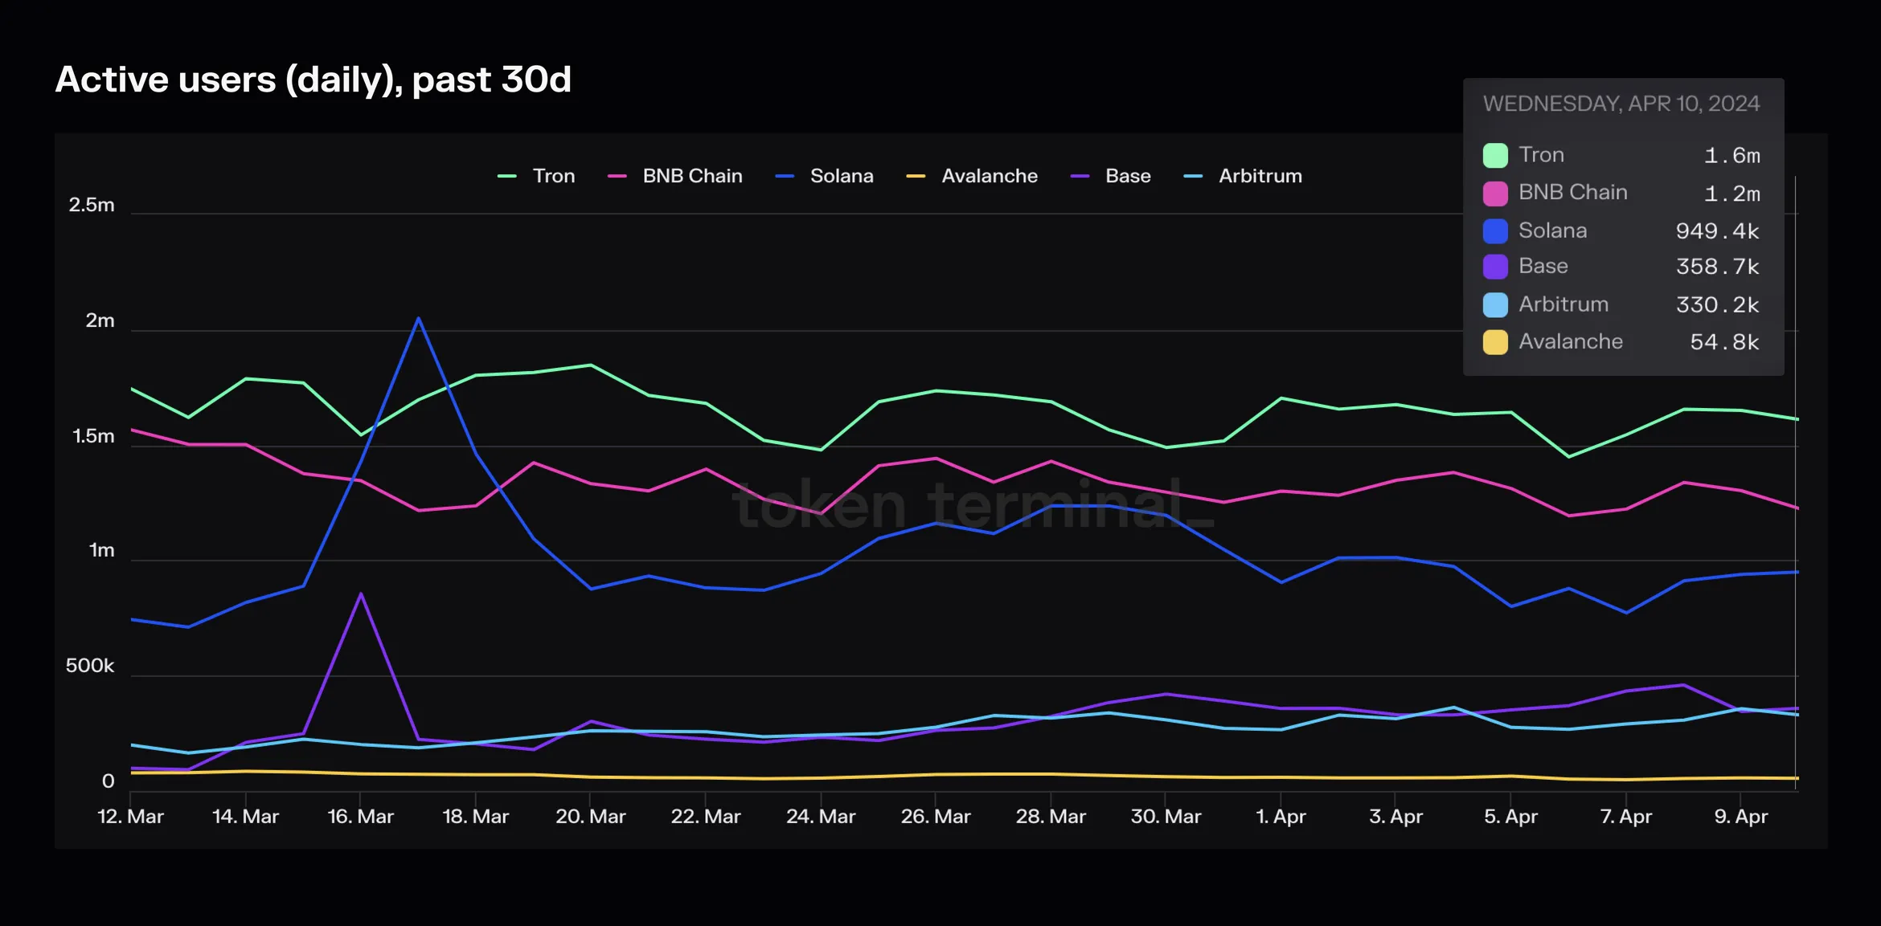
Task: Click the 5. Apr x-axis label
Action: tap(1510, 817)
